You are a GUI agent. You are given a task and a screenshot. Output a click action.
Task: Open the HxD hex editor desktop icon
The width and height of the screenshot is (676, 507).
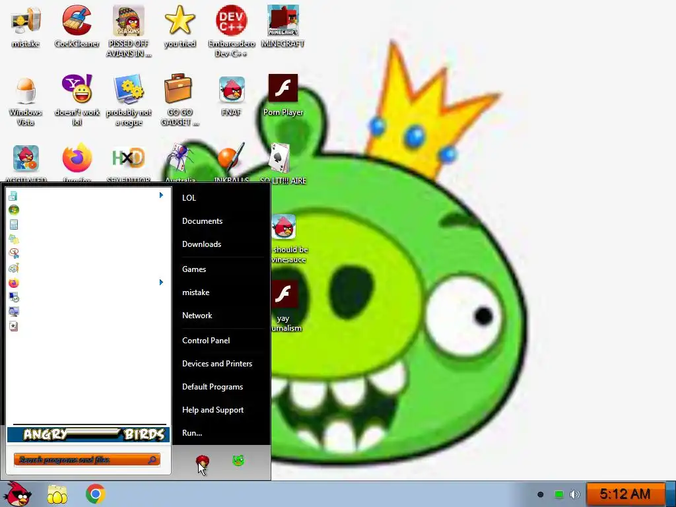tap(128, 158)
